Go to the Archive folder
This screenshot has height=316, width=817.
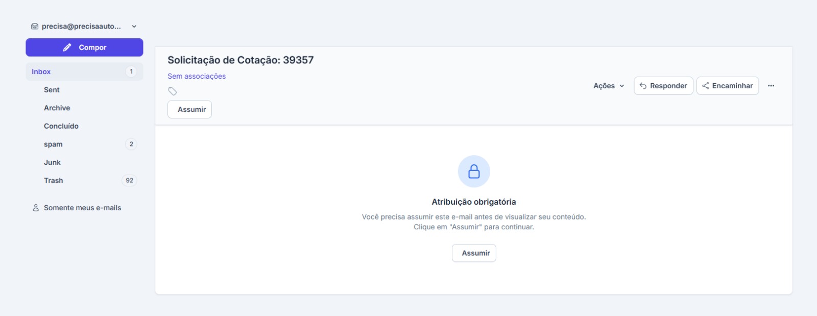pyautogui.click(x=57, y=108)
